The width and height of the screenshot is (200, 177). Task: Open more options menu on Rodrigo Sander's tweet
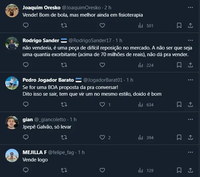pyautogui.click(x=190, y=40)
